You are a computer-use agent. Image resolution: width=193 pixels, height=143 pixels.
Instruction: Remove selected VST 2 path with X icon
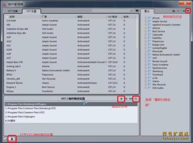(x=126, y=99)
